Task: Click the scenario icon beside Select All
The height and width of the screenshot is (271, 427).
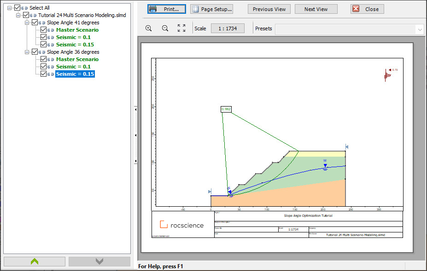Action: 24,8
